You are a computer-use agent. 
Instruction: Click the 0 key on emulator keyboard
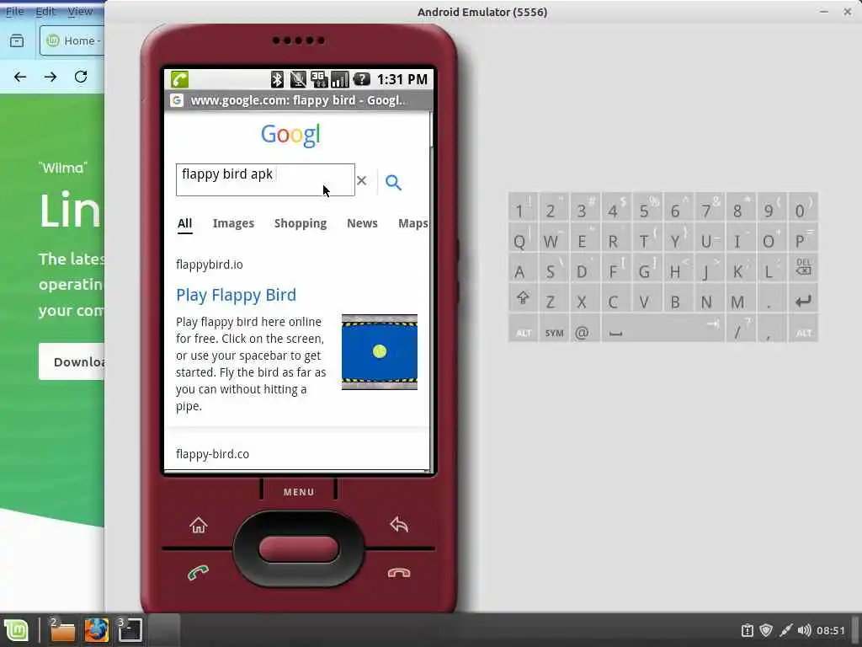tap(802, 209)
